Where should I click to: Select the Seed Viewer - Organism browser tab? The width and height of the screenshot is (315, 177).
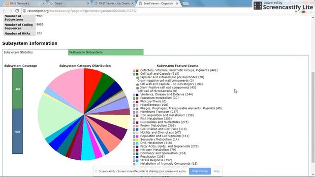[x=158, y=3]
